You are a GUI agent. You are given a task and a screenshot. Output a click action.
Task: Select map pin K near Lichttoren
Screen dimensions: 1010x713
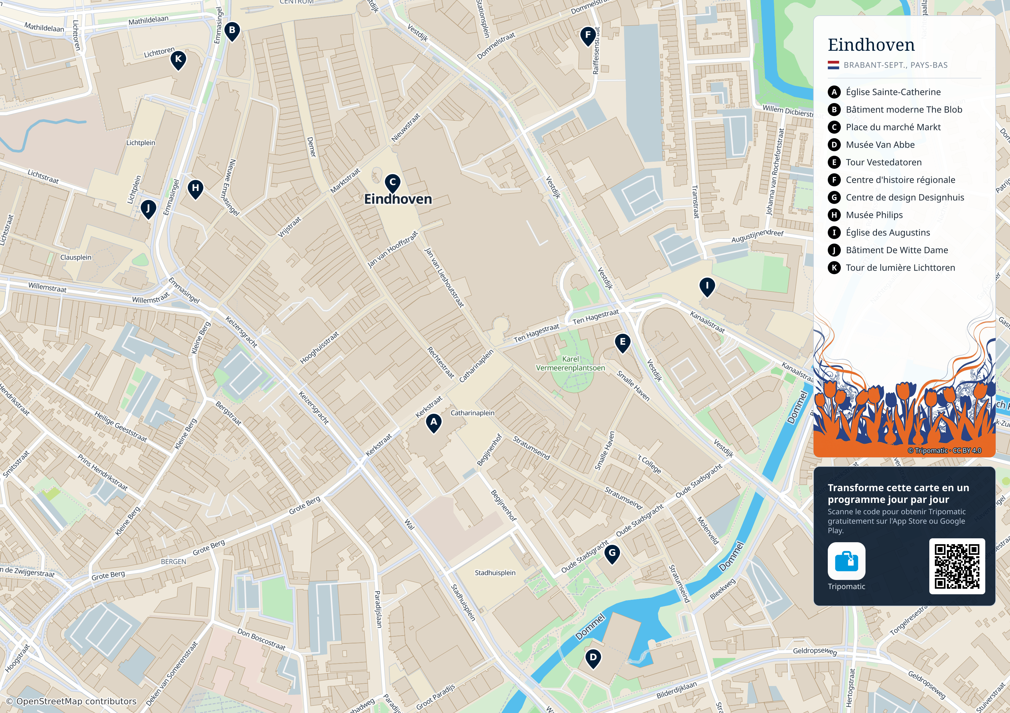pos(178,60)
